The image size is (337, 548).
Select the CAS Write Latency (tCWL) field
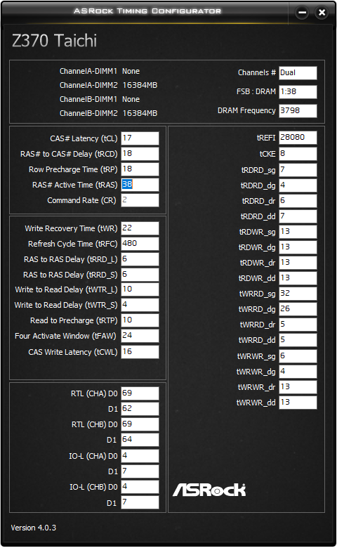pyautogui.click(x=140, y=352)
